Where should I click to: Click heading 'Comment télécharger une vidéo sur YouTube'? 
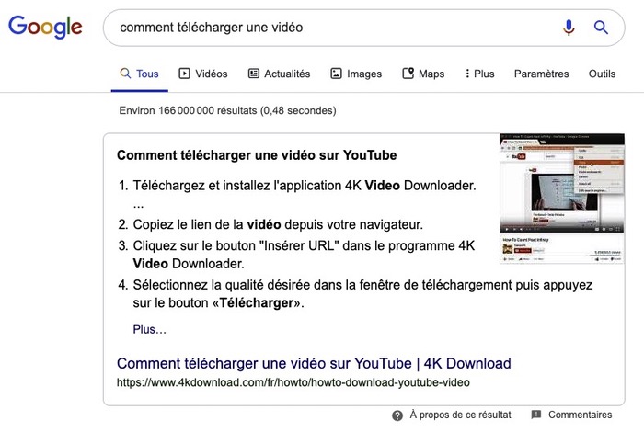(x=257, y=155)
